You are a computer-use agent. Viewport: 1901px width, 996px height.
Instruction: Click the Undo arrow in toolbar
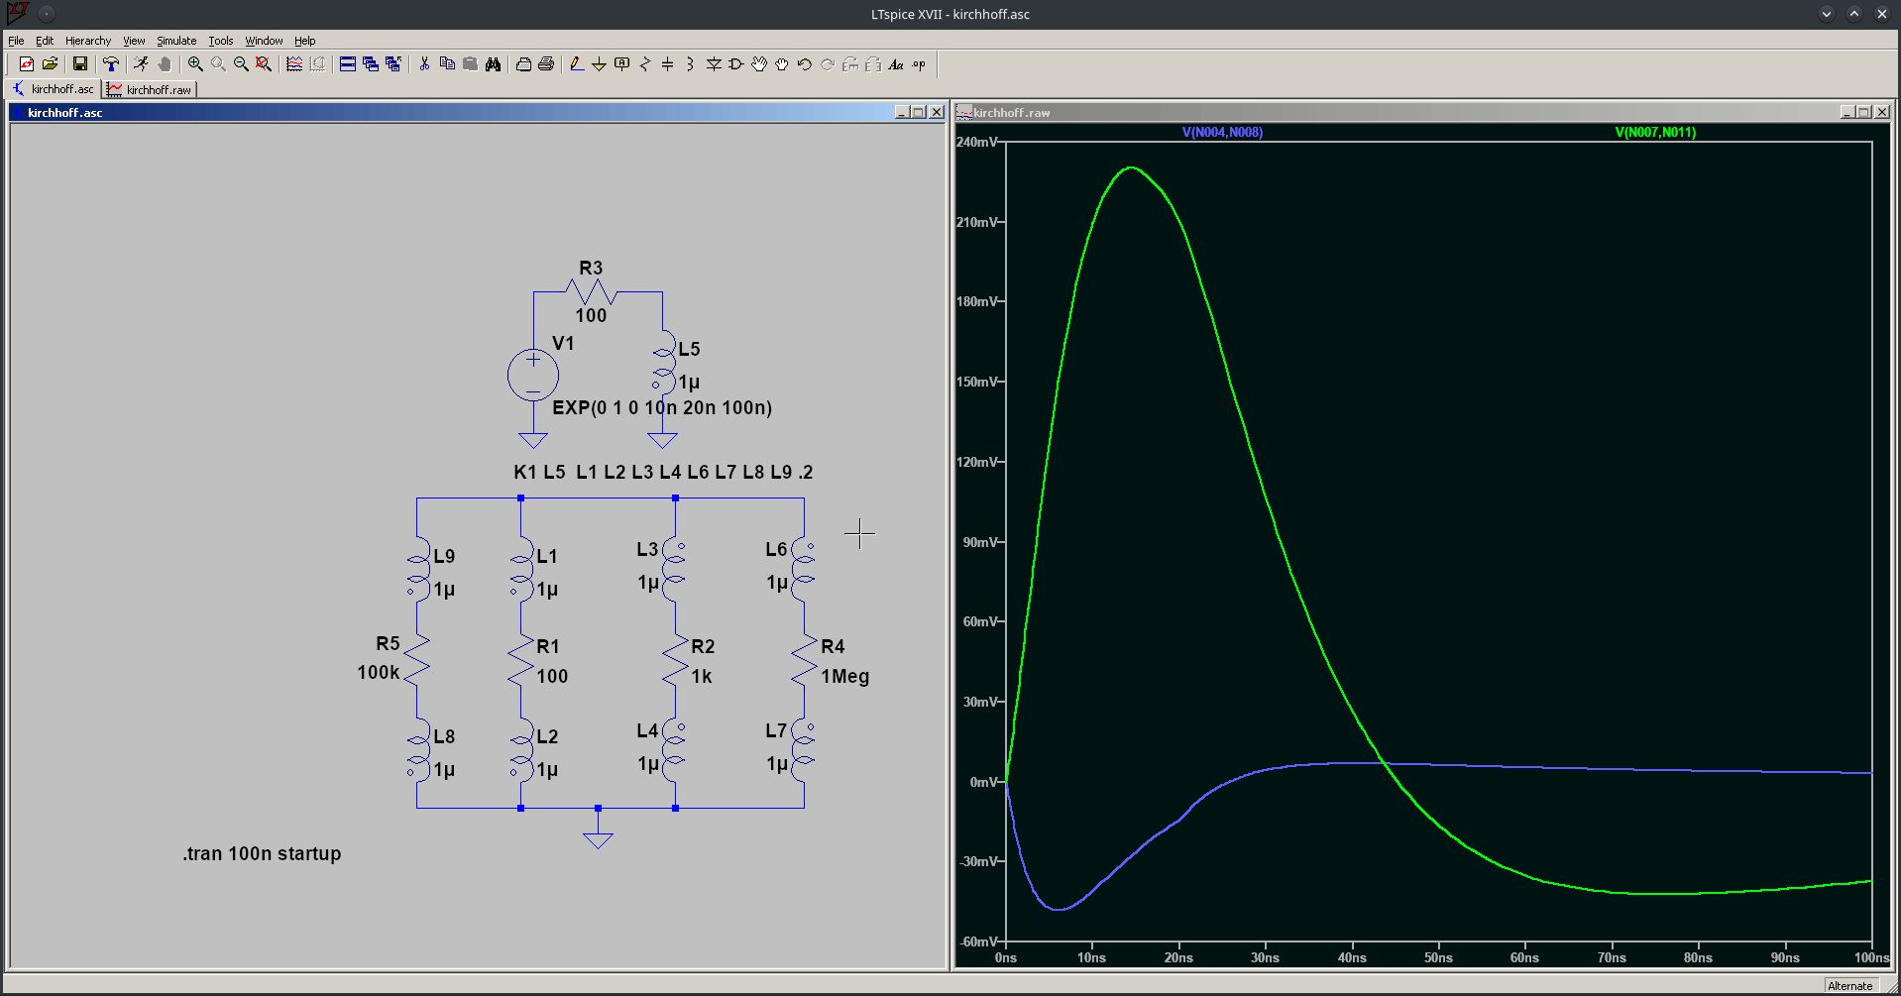pyautogui.click(x=805, y=64)
